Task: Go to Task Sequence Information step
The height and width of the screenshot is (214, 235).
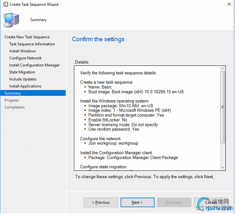Action: click(32, 44)
